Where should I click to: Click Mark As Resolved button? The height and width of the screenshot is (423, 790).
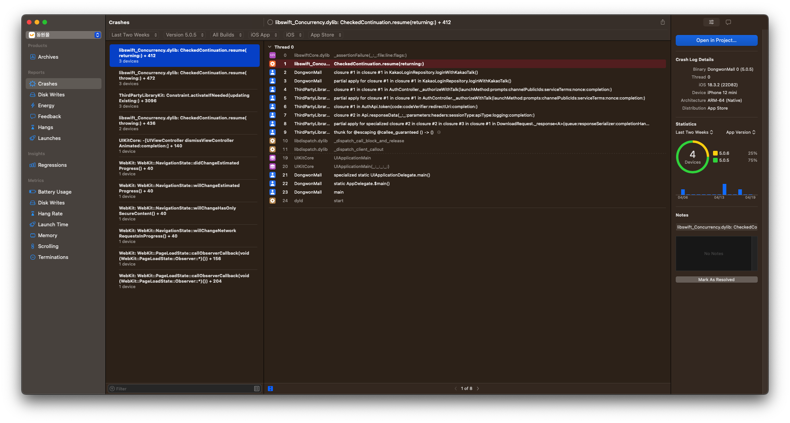coord(716,280)
